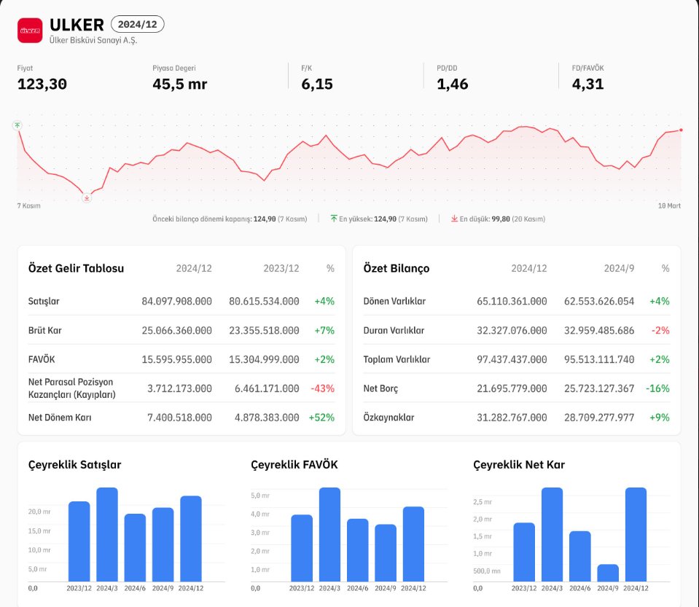Select the FAVÖK value 15.595.955.000
Image resolution: width=699 pixels, height=607 pixels.
pyautogui.click(x=177, y=359)
